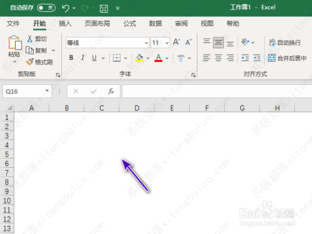Click the Undo arrow icon
The width and height of the screenshot is (312, 234).
[66, 9]
